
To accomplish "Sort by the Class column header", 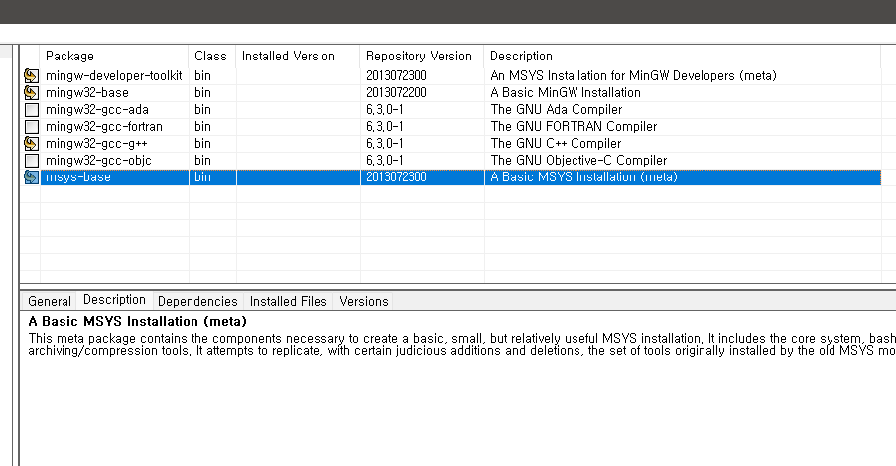I will click(x=212, y=56).
